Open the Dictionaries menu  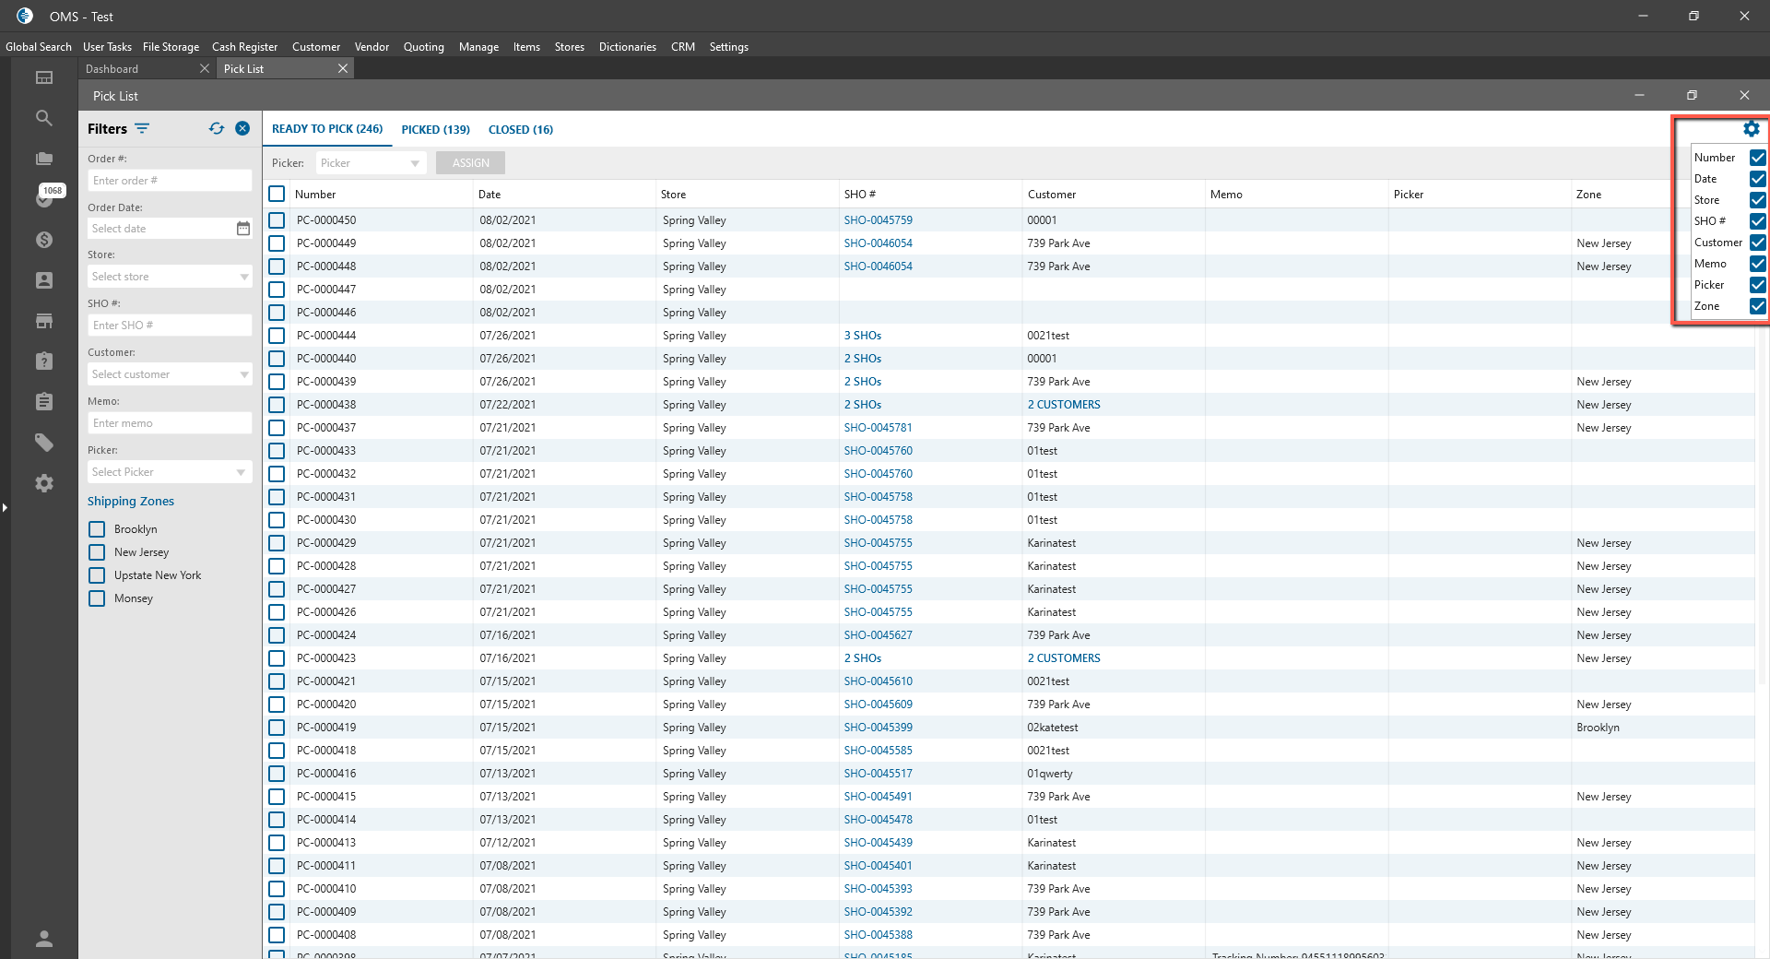tap(627, 47)
